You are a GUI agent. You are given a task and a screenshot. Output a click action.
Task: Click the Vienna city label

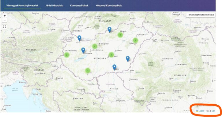coord(66,30)
